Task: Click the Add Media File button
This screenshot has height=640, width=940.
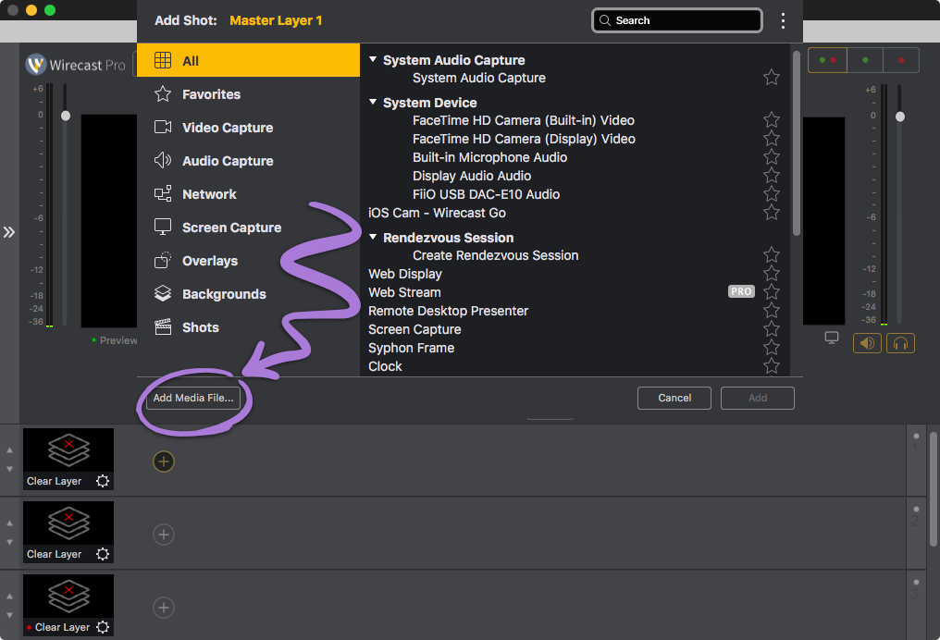Action: [x=193, y=398]
